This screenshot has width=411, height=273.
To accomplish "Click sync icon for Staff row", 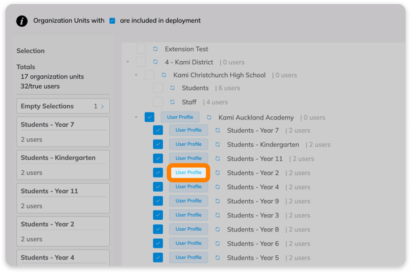I will pyautogui.click(x=172, y=102).
